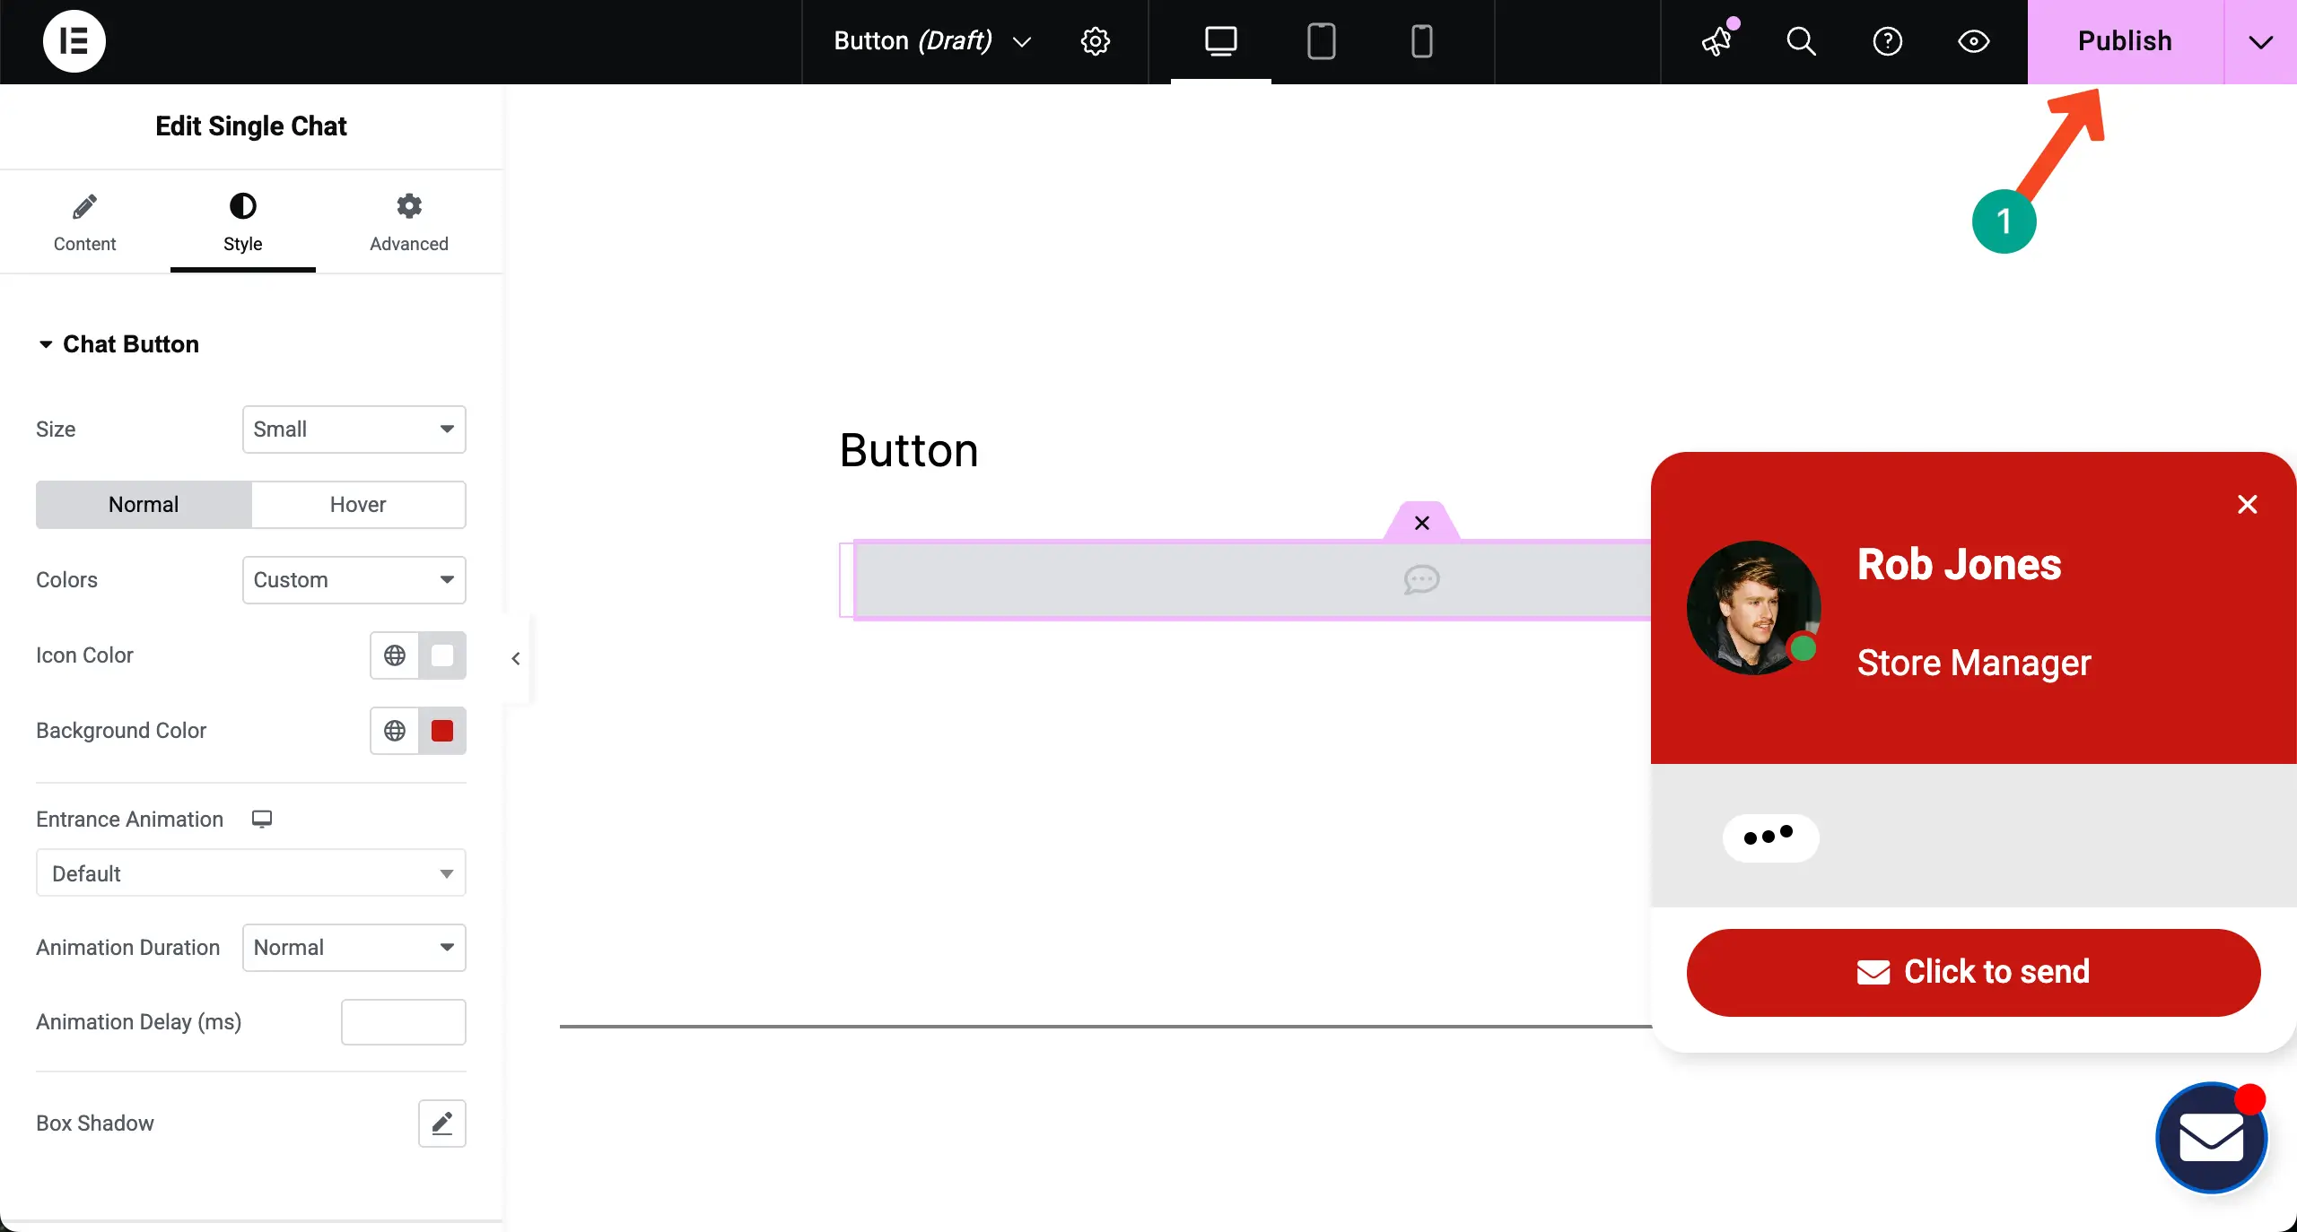2297x1232 pixels.
Task: Open the Button (Draft) document dropdown
Action: pos(933,41)
